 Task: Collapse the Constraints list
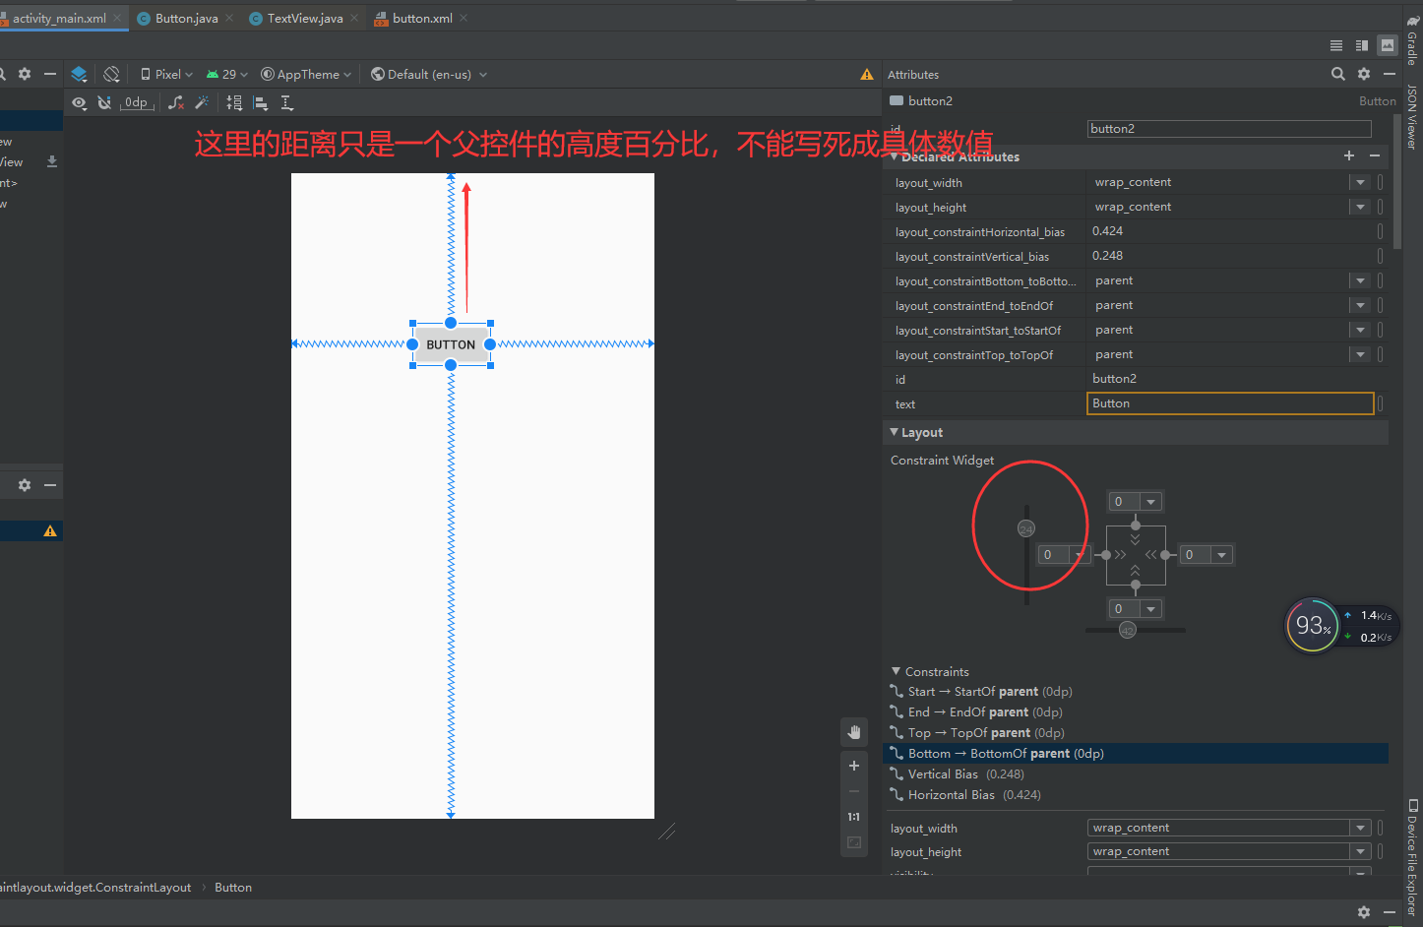pyautogui.click(x=896, y=671)
